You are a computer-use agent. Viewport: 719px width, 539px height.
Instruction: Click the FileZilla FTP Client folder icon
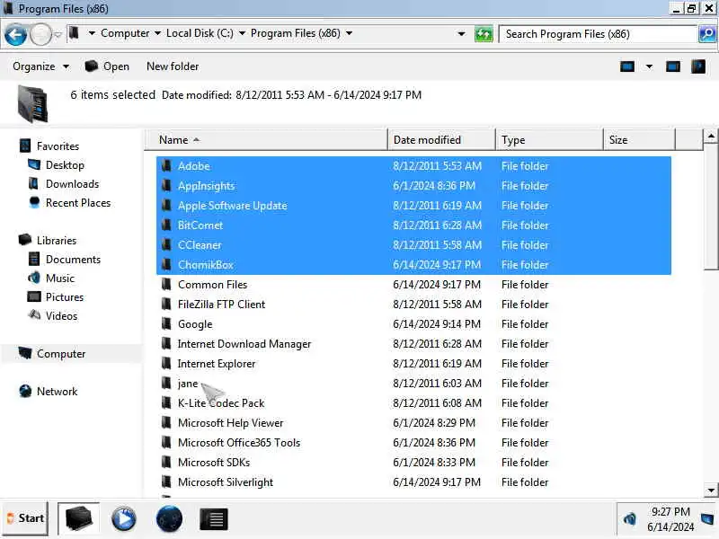[167, 304]
